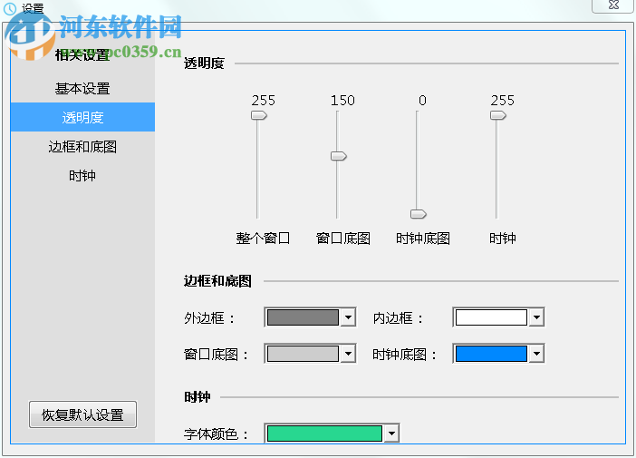Open the 时钟底图 color dropdown arrow
The image size is (636, 458).
click(536, 354)
